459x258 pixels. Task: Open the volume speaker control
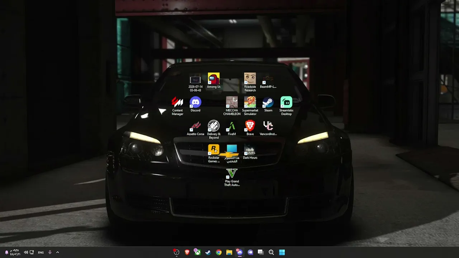(x=26, y=252)
